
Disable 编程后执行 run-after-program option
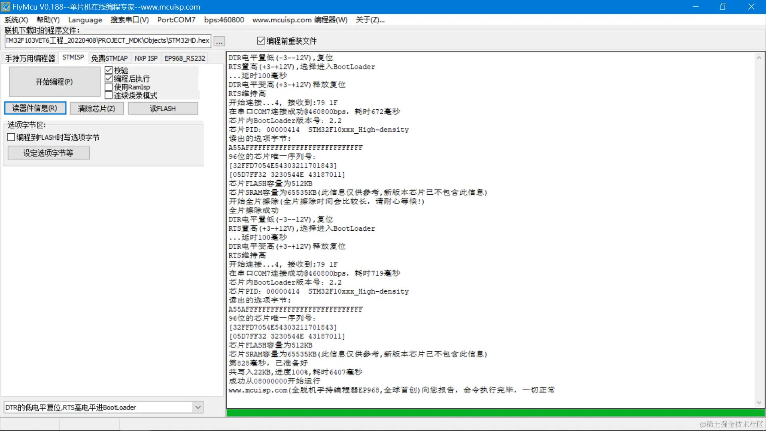click(x=109, y=79)
